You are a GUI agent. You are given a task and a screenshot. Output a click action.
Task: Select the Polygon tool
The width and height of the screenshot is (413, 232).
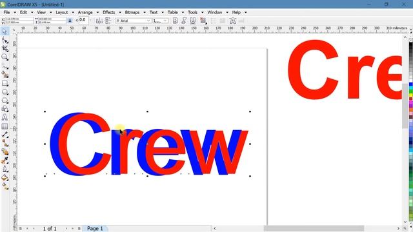click(x=5, y=101)
